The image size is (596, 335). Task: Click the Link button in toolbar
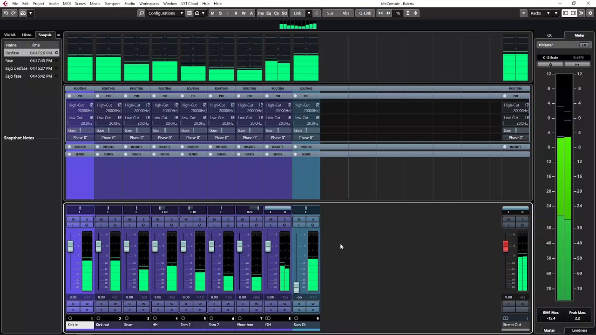pyautogui.click(x=297, y=13)
